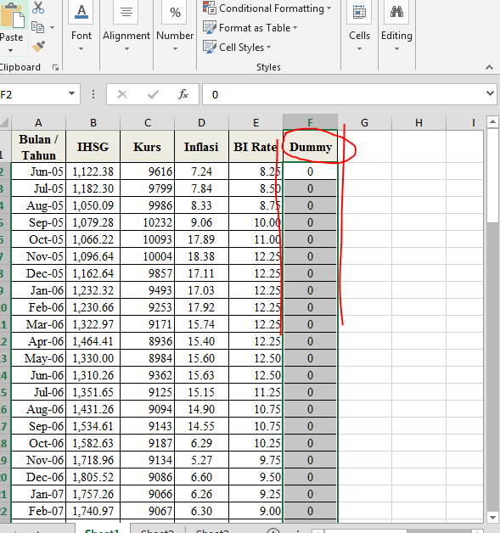Select column E header
Viewport: 500px width, 533px height.
pos(256,123)
